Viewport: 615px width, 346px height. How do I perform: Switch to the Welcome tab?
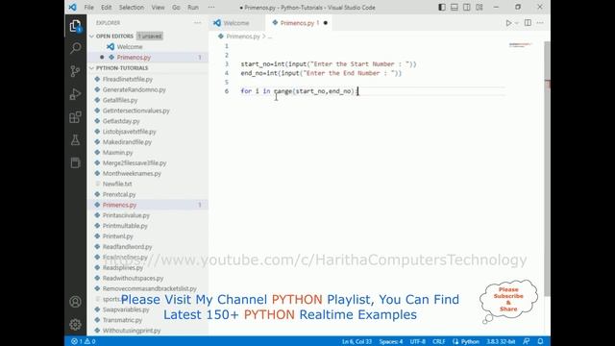pyautogui.click(x=237, y=23)
